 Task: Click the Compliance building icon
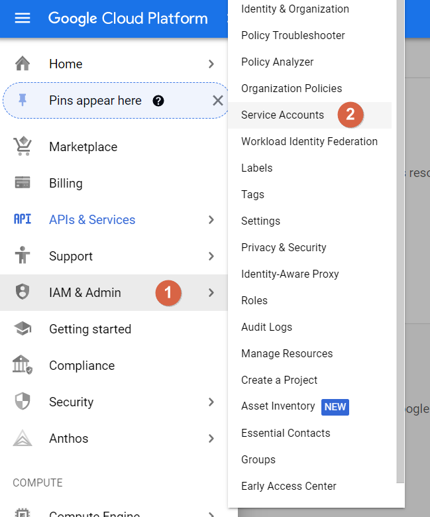click(23, 365)
